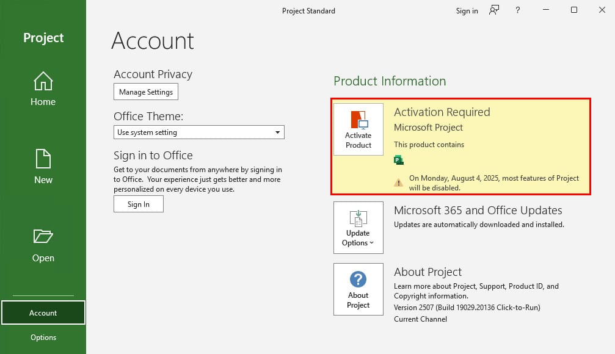Click the About Project button
This screenshot has height=354, width=615.
tap(358, 289)
